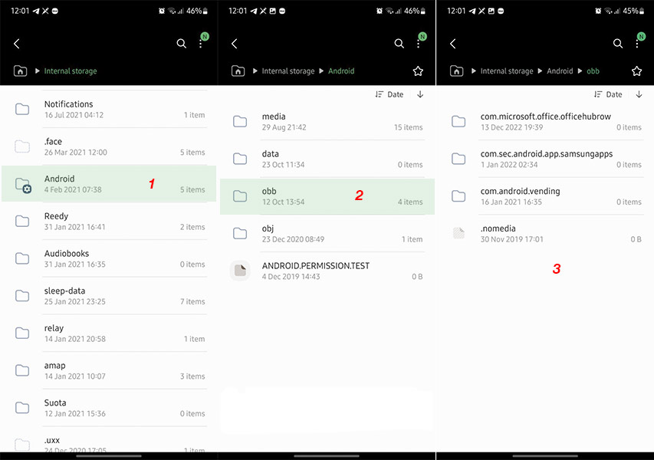Open the three-dot menu on Internal storage screen
654x460 pixels.
pyautogui.click(x=200, y=44)
